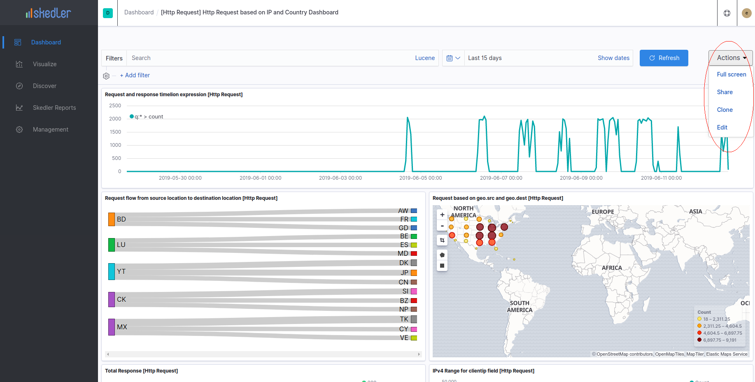Click the Refresh button
The width and height of the screenshot is (755, 382).
[664, 58]
